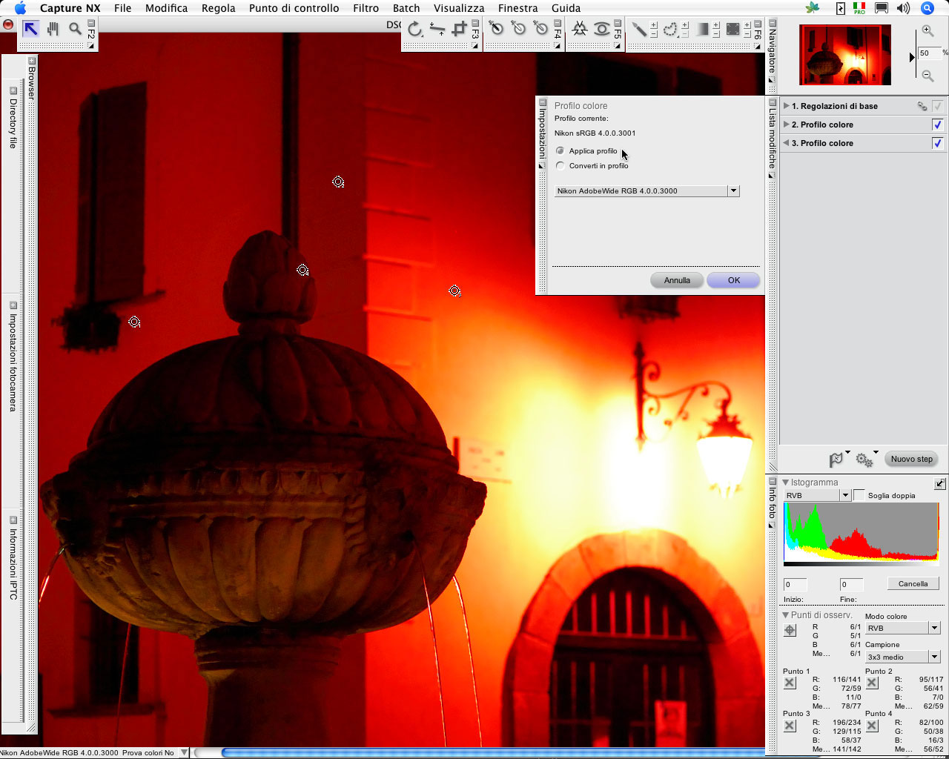This screenshot has height=759, width=949.
Task: Open the Filtro menu
Action: point(366,8)
